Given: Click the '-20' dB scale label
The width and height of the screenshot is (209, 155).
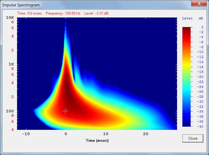Looking at the screenshot, I should 200,77.
